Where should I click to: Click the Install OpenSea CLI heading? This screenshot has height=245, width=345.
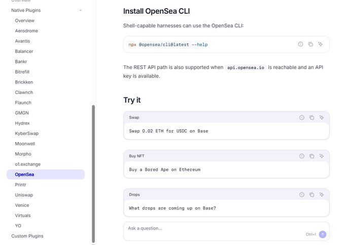coord(156,11)
